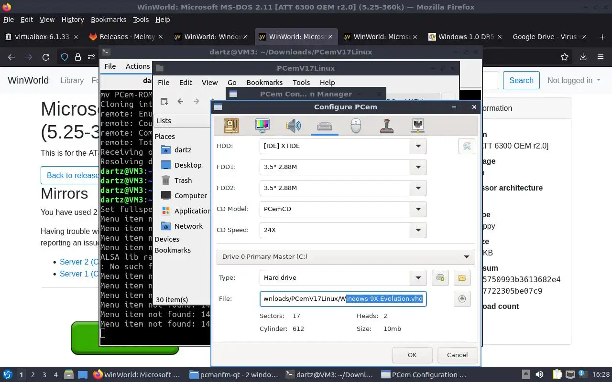Click the HDD controller configure tools icon
The height and width of the screenshot is (382, 612).
pyautogui.click(x=467, y=146)
